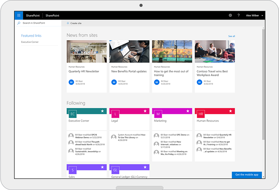The height and width of the screenshot is (190, 279).
Task: Click the search magnifier icon
Action: 19,23
